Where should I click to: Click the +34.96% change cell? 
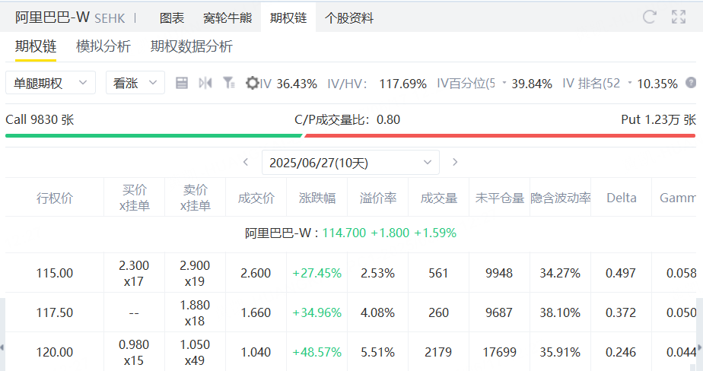point(317,312)
